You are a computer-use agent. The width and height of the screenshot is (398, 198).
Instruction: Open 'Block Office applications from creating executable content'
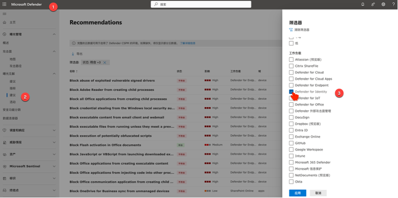coord(119,164)
